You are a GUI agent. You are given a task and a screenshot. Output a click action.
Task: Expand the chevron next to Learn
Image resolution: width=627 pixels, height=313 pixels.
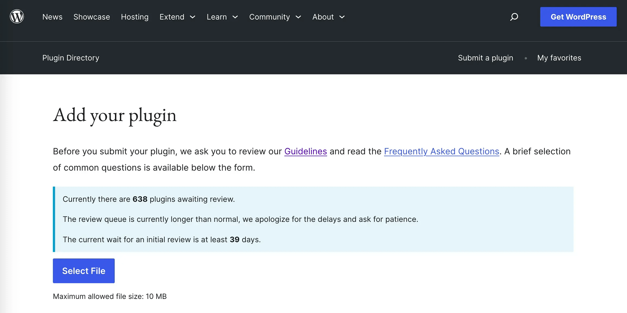click(x=235, y=17)
